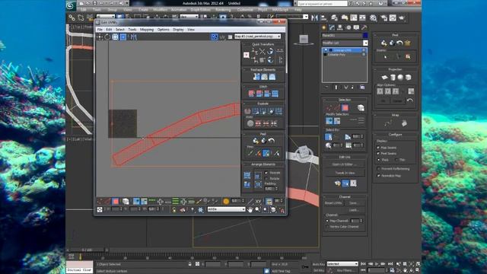Click the Snap snowflake icon in Edit UVWs
The height and width of the screenshot is (274, 487).
pyautogui.click(x=201, y=210)
